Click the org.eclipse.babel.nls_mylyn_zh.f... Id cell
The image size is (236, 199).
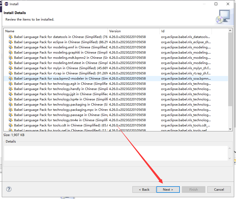tap(186, 68)
